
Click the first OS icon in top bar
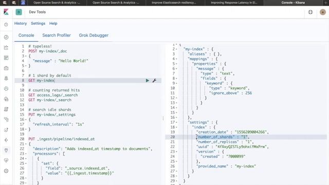[5, 3]
